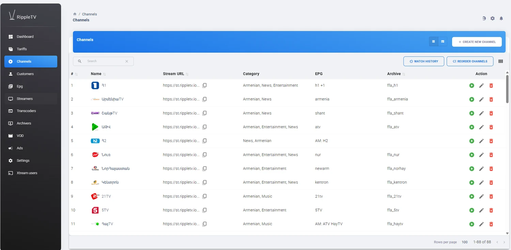Edit the ԱրմենիաTV channel
Screen dimensions: 511x250
(x=481, y=99)
